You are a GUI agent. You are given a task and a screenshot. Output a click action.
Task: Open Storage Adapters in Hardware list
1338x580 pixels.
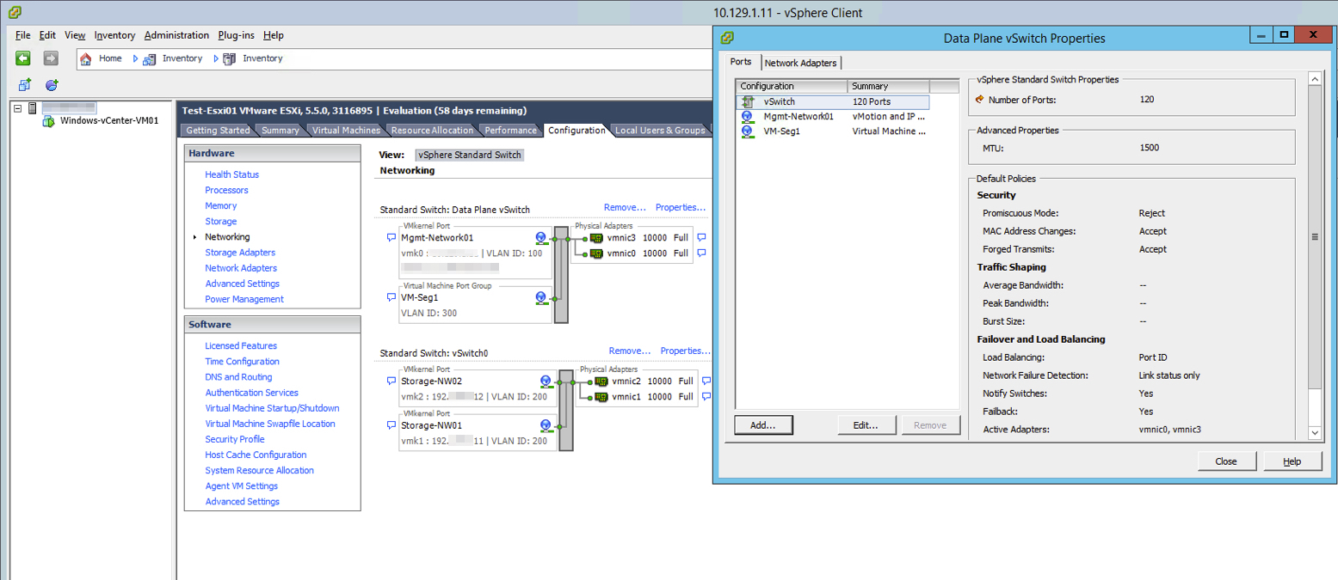[240, 253]
